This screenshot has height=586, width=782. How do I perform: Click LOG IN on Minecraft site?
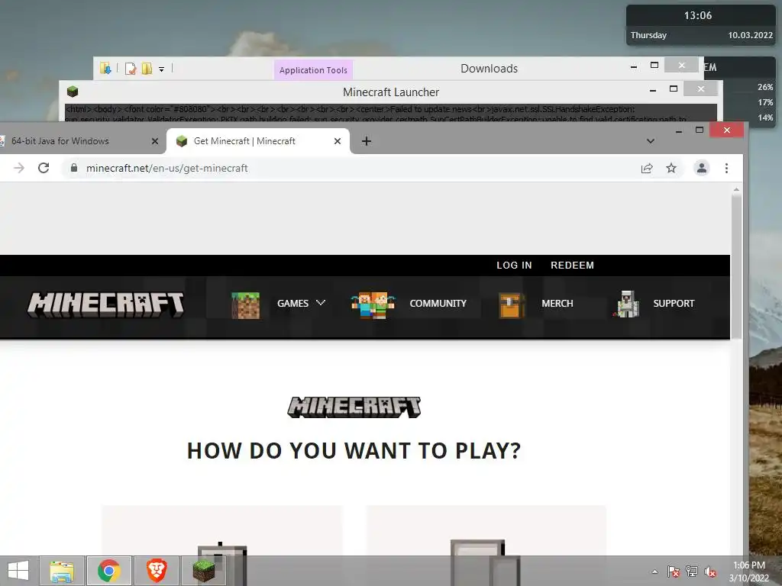514,265
